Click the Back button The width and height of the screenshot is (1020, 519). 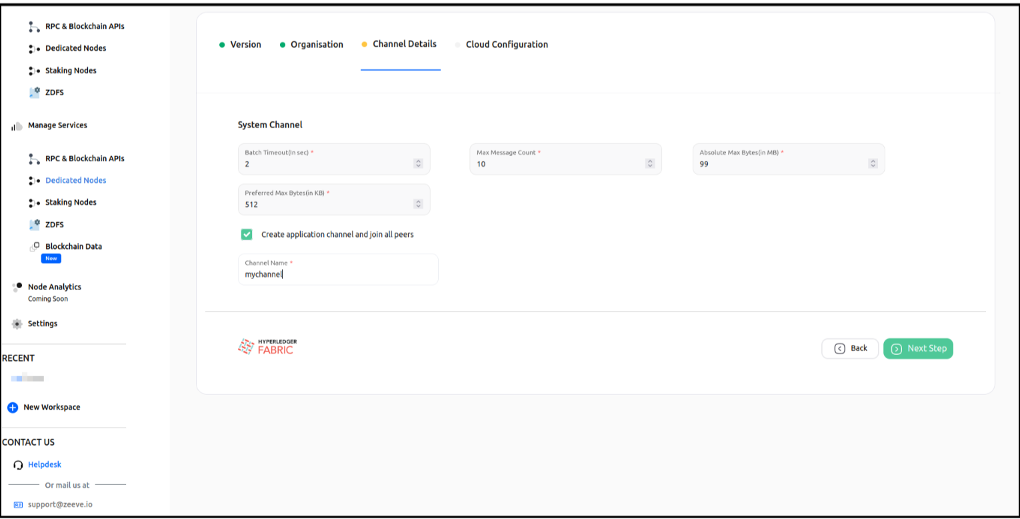tap(850, 348)
